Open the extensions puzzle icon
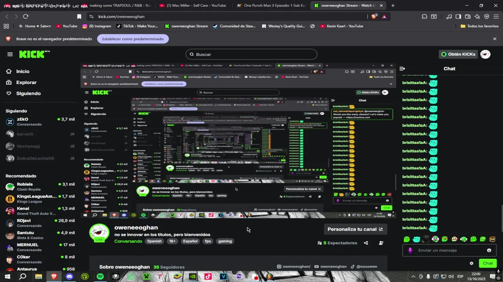This screenshot has width=503, height=282. pos(424,16)
